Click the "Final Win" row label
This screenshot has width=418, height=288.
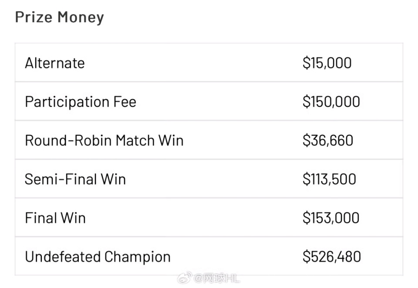click(x=55, y=218)
